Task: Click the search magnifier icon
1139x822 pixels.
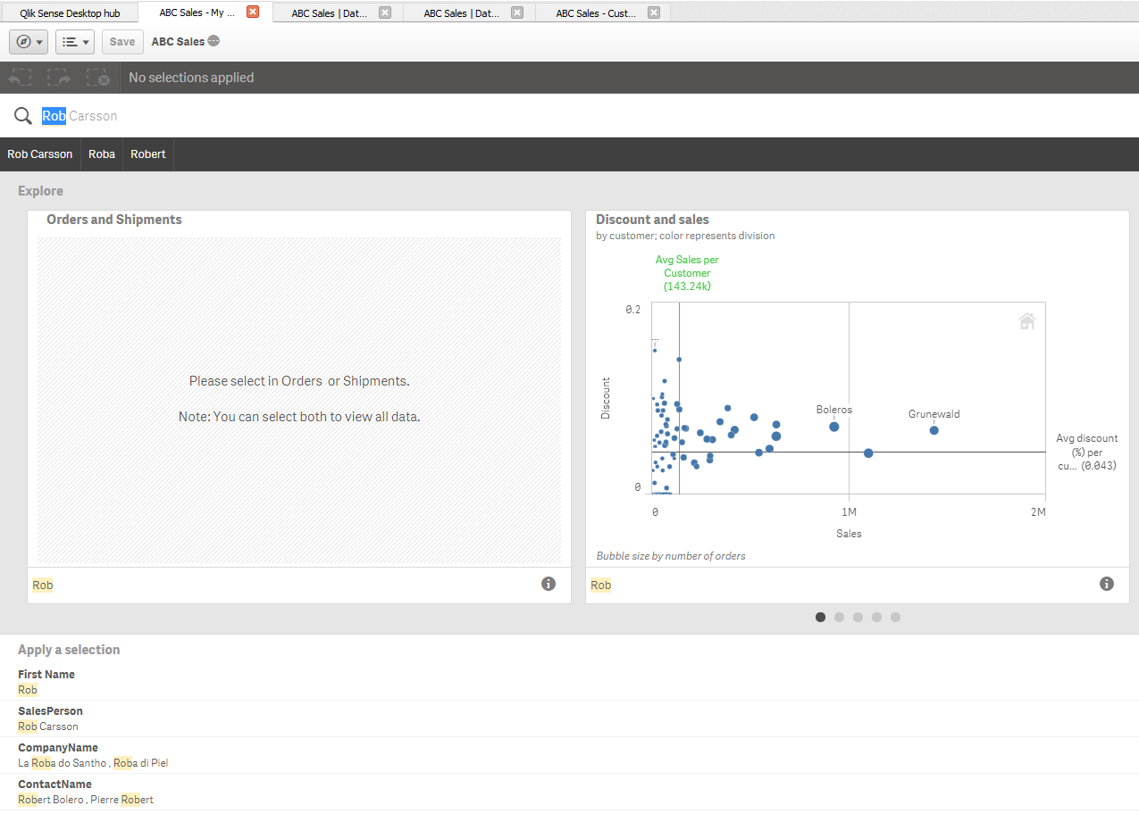Action: (x=23, y=116)
